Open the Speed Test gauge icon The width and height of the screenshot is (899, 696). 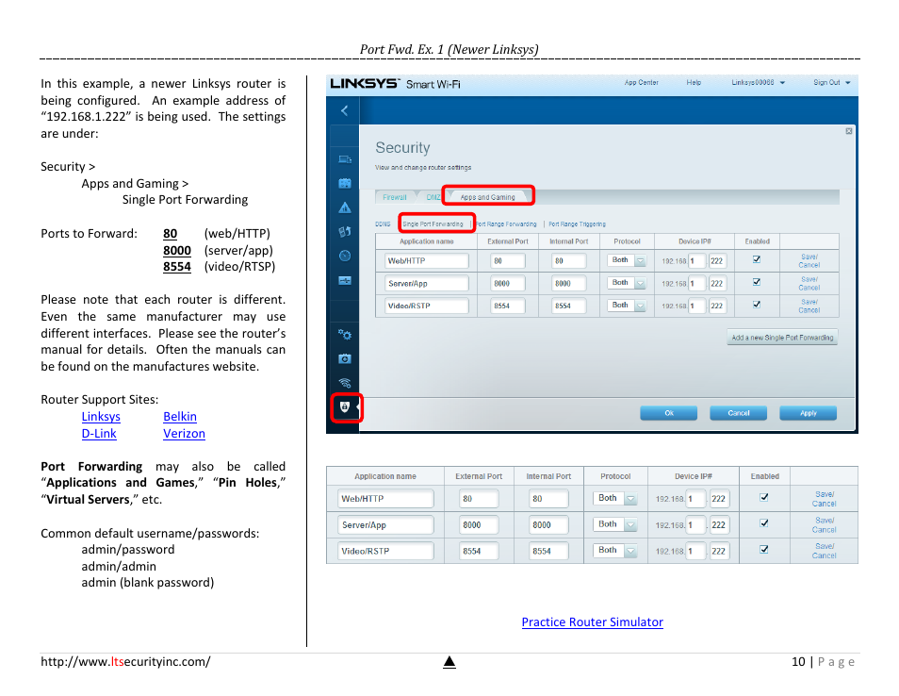pos(345,256)
